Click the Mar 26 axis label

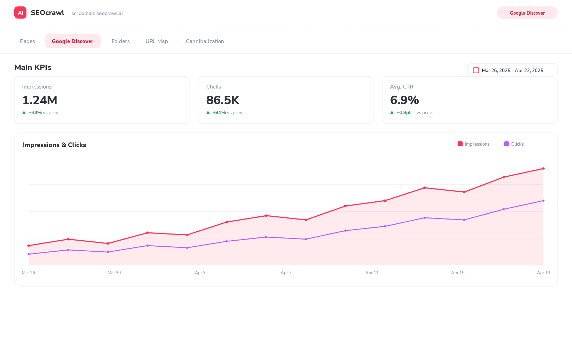29,272
